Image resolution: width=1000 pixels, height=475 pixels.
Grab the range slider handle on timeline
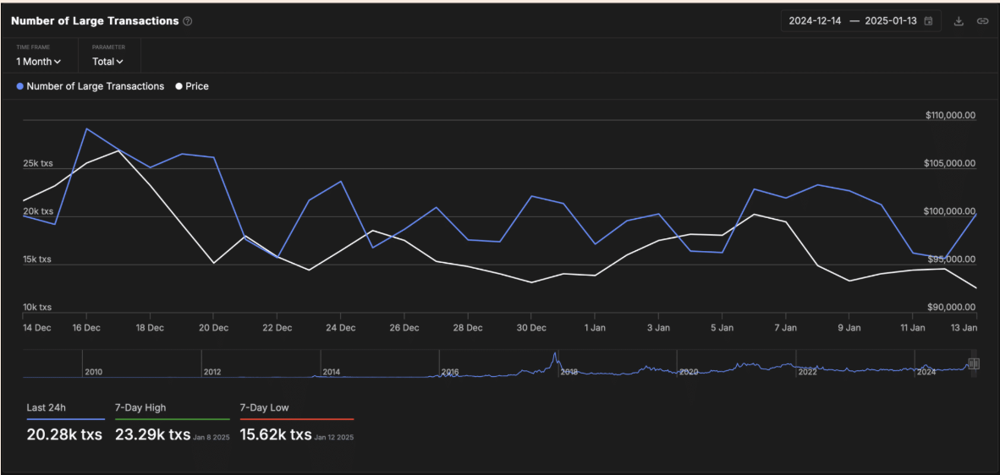click(973, 363)
